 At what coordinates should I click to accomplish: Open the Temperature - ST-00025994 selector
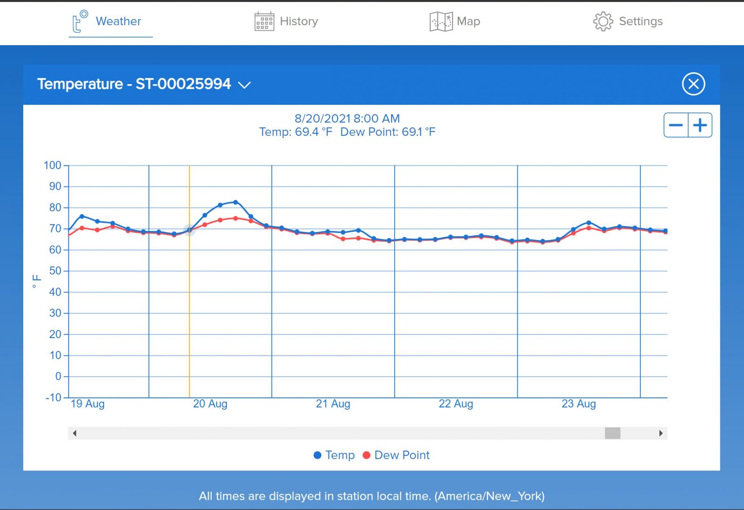(x=134, y=84)
